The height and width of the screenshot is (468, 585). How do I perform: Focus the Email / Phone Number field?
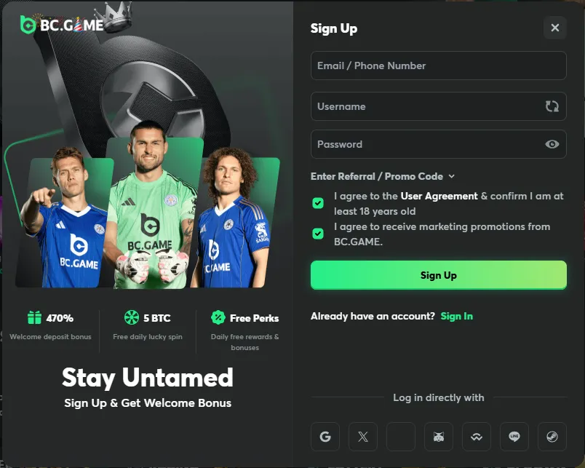coord(438,66)
